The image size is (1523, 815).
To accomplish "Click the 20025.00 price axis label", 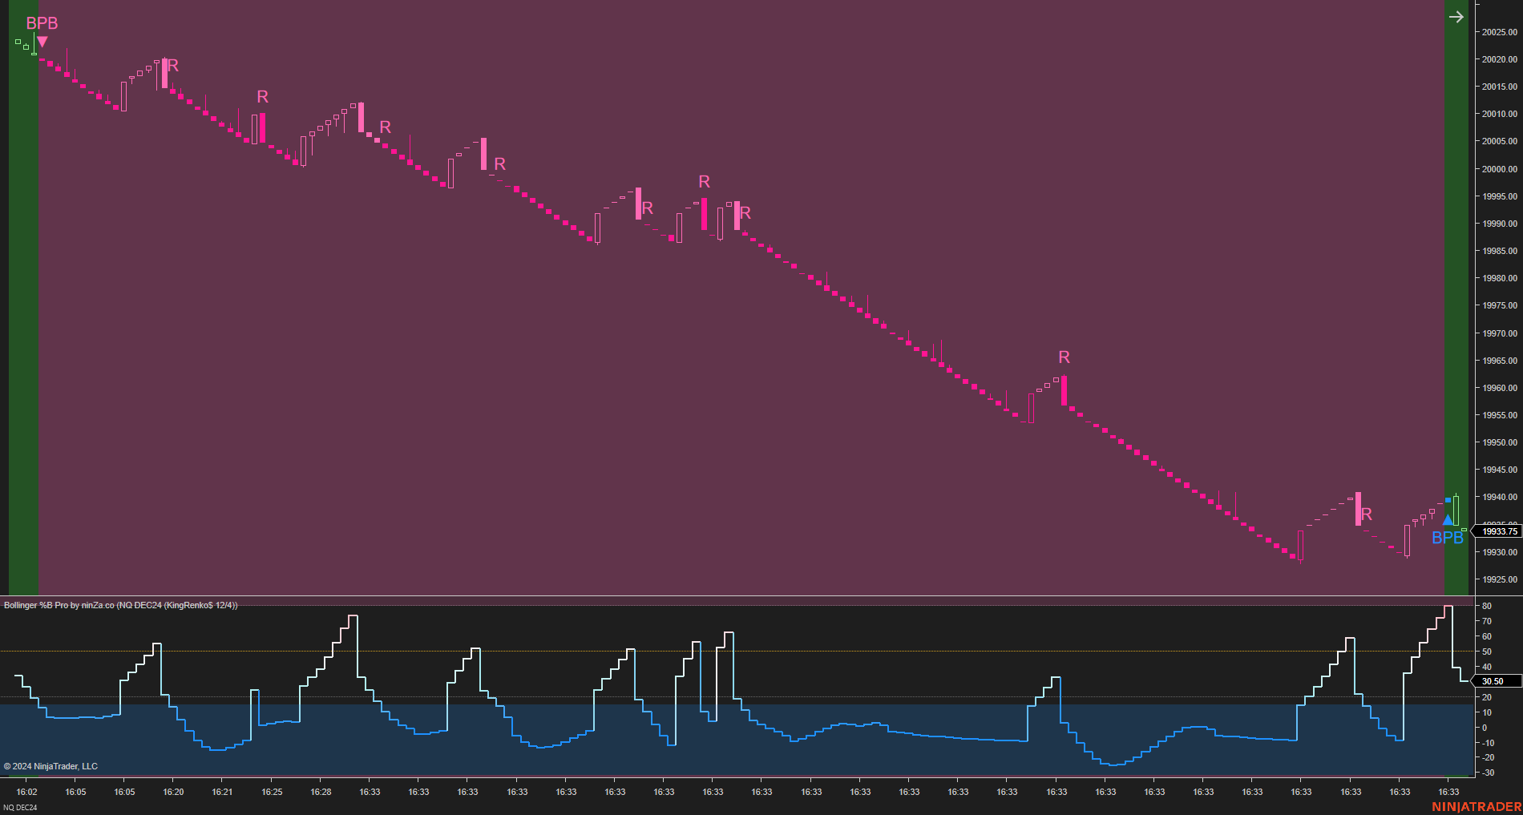I will point(1499,32).
